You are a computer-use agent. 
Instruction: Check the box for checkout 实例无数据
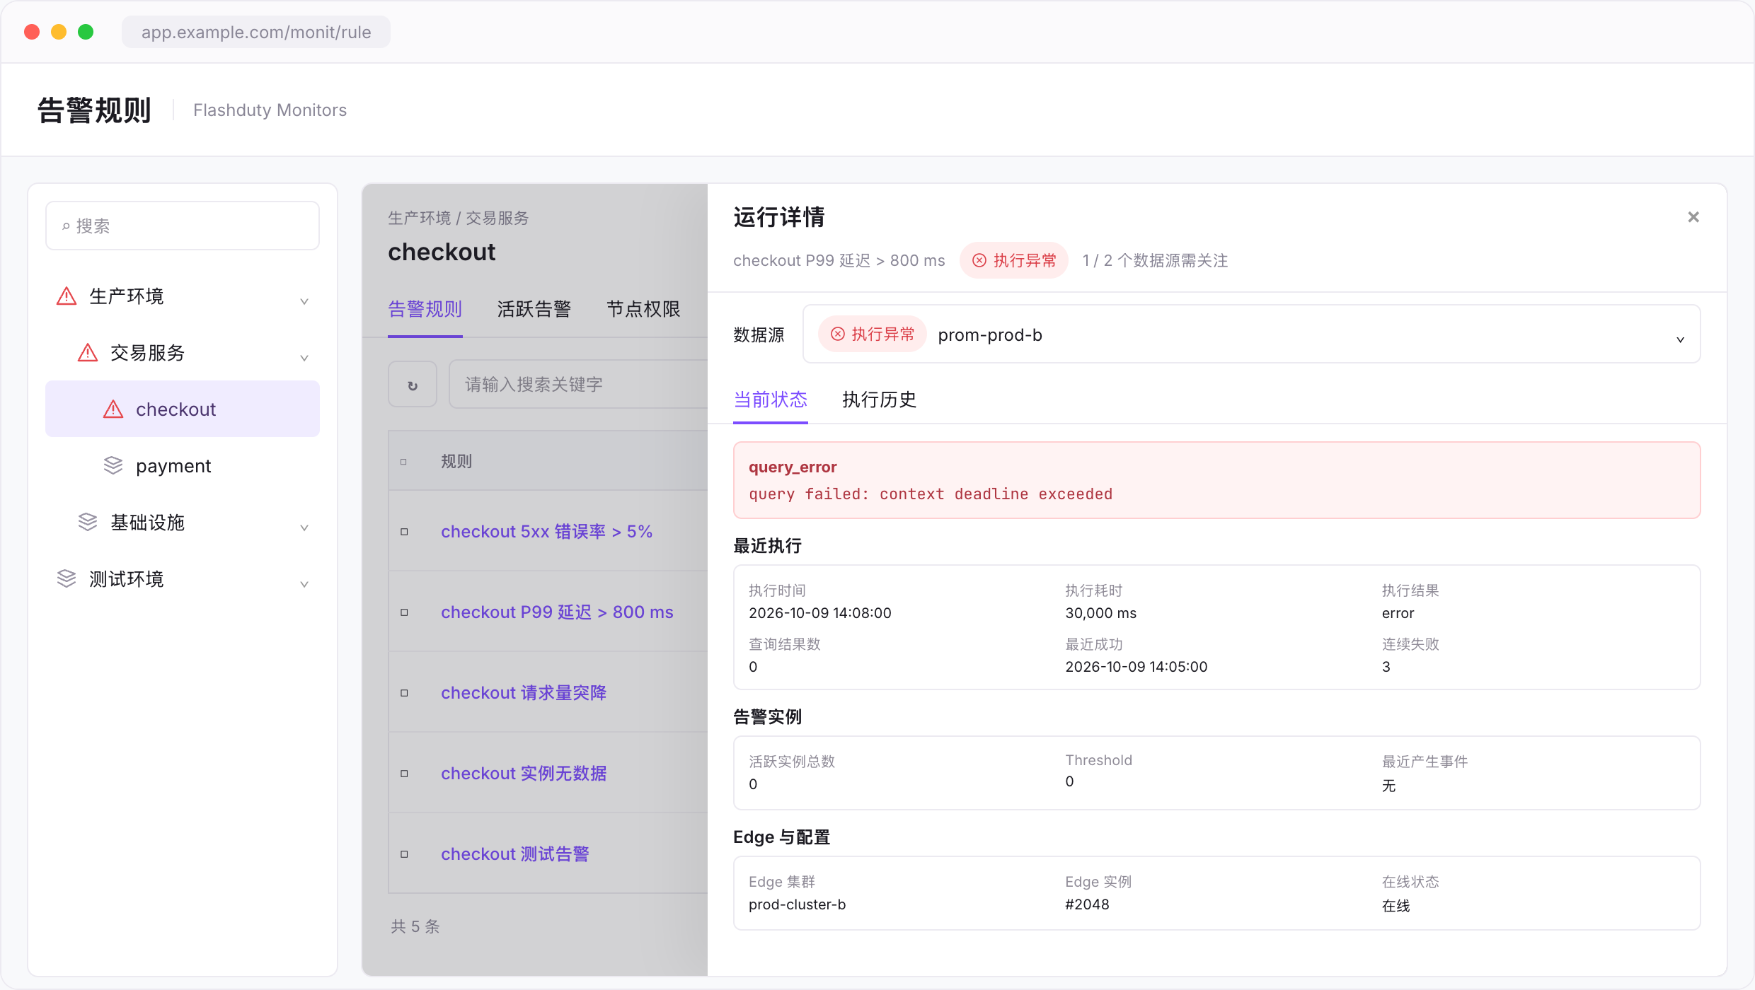pyautogui.click(x=404, y=774)
